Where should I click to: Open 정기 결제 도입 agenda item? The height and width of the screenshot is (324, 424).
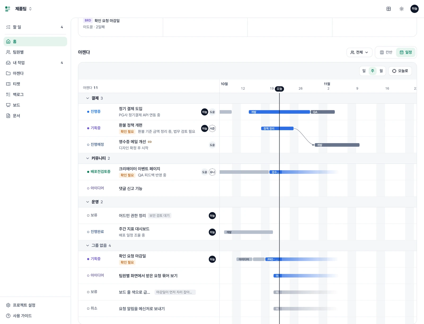pos(131,109)
